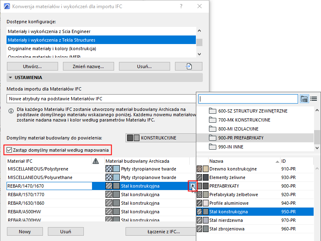The width and height of the screenshot is (321, 241).
Task: Click the down arrow of the configurations list
Action: click(x=199, y=54)
